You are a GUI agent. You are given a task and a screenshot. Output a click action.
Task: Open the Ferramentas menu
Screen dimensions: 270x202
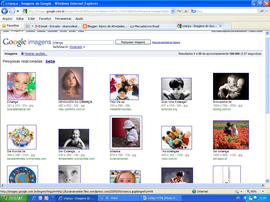point(63,19)
